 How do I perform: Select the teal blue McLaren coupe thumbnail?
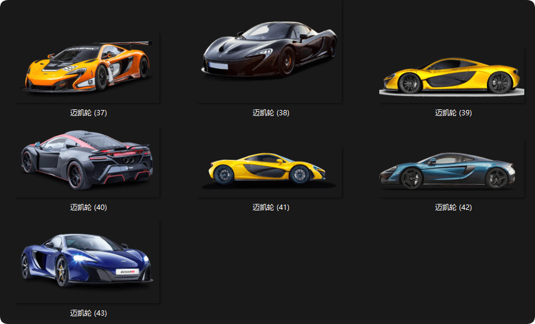tap(452, 170)
